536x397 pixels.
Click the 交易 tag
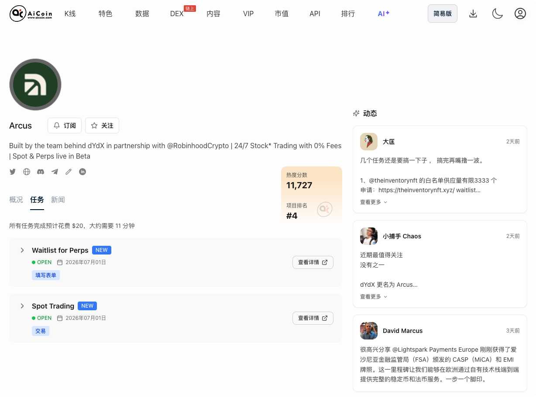coord(41,331)
